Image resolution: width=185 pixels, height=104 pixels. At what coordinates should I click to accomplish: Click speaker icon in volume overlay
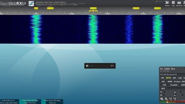click(x=87, y=66)
